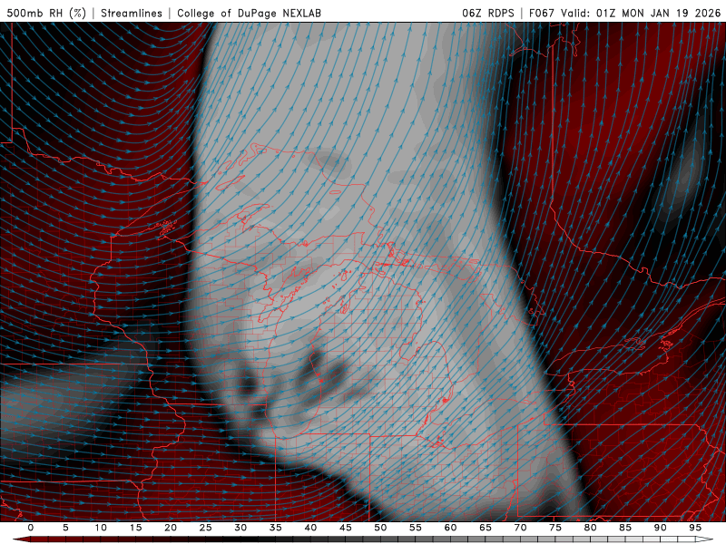Click the "5" value on the color scale

(65, 528)
